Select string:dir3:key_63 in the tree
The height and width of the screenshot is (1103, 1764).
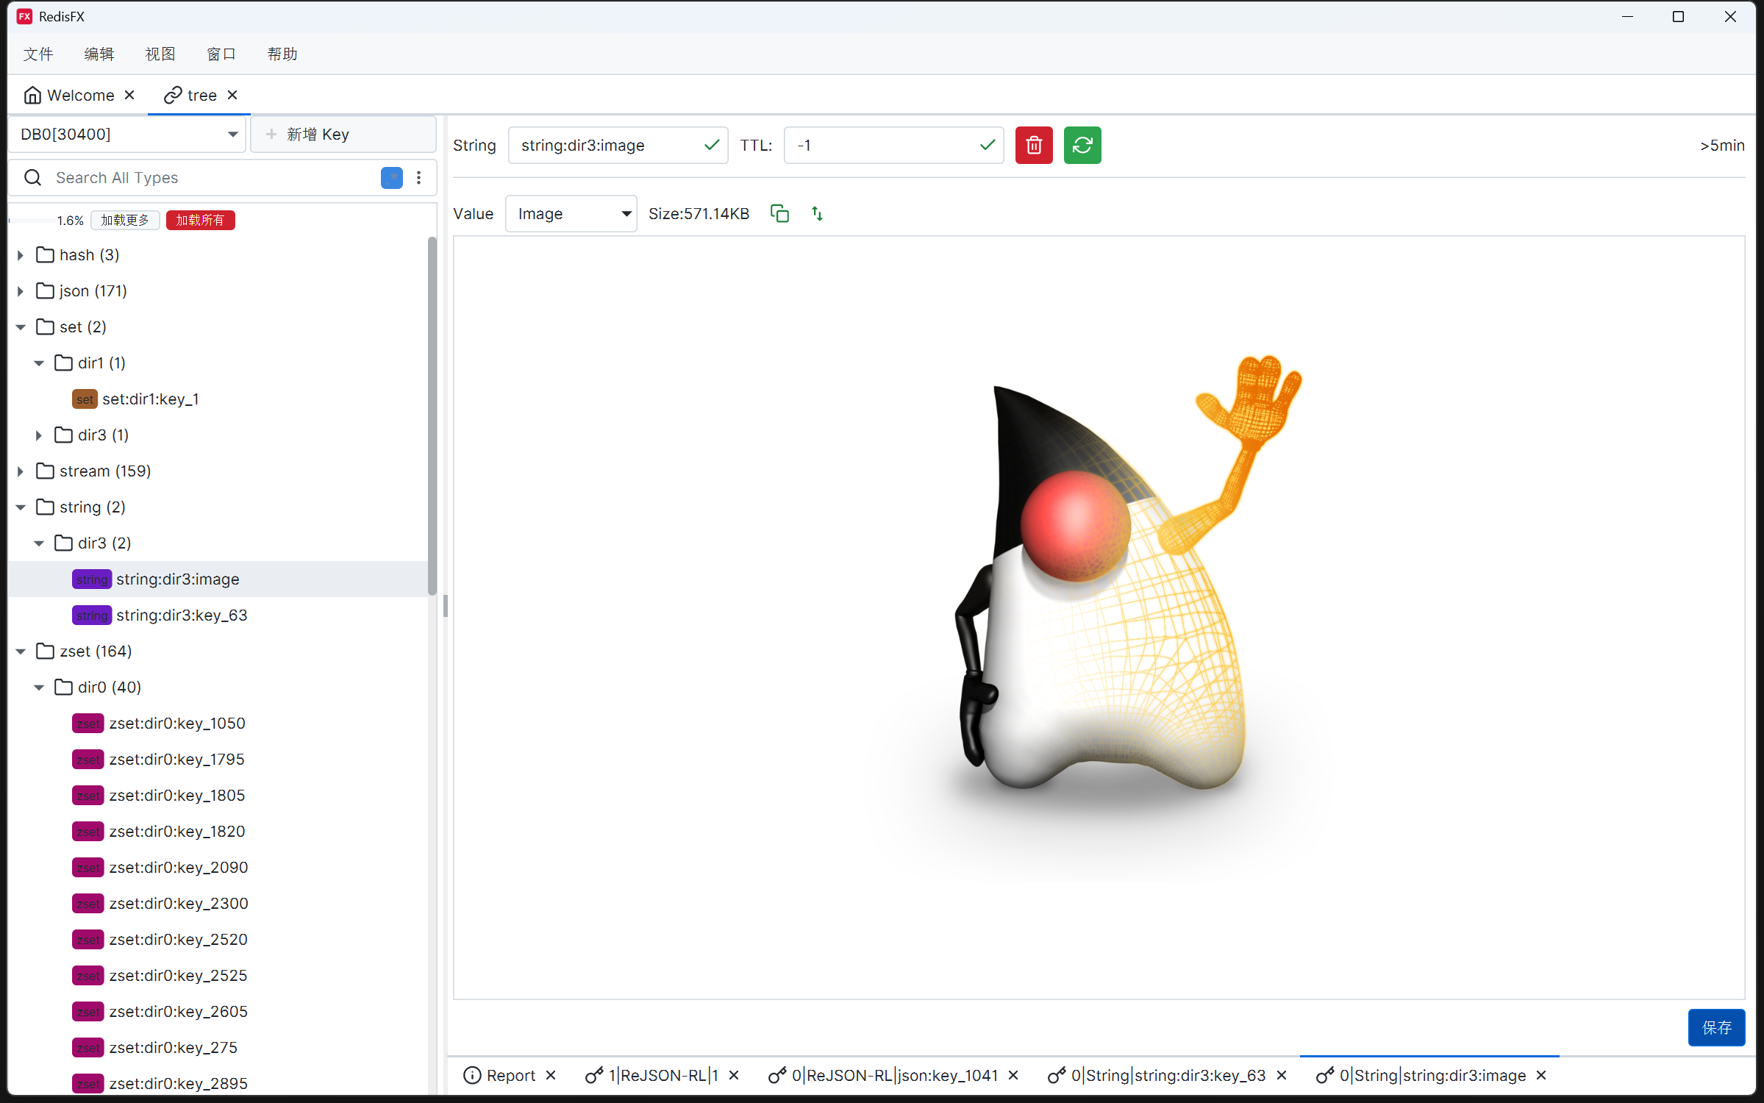181,615
